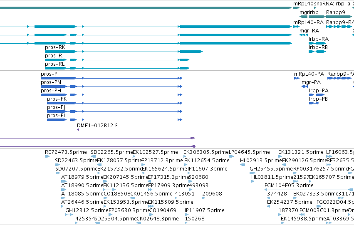The height and width of the screenshot is (225, 354).
Task: Click the EK254237.5prime EST label
Action: pyautogui.click(x=290, y=202)
